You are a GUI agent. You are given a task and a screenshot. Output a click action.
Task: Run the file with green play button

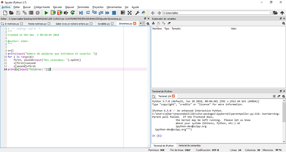(x=46, y=13)
